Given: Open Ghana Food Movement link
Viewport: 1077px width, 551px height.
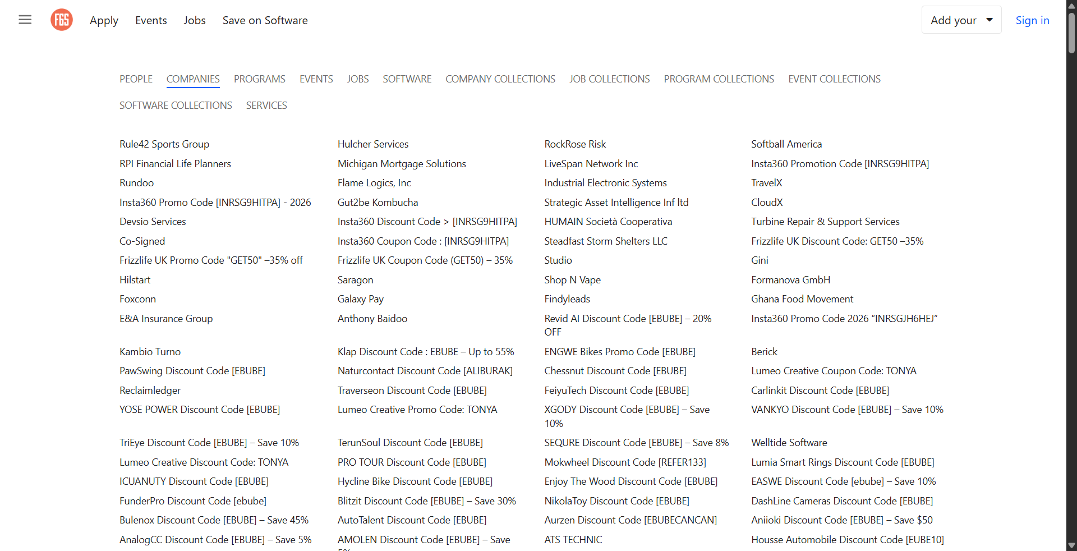Looking at the screenshot, I should pyautogui.click(x=802, y=299).
